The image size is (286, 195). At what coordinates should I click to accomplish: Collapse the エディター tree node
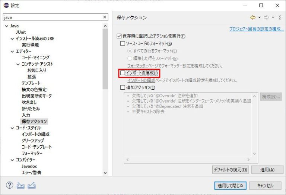12,52
